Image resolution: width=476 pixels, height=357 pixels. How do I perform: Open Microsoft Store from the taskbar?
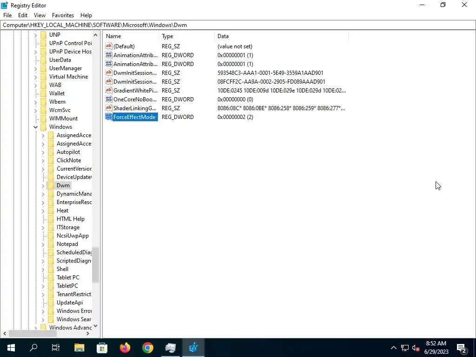pos(102,348)
